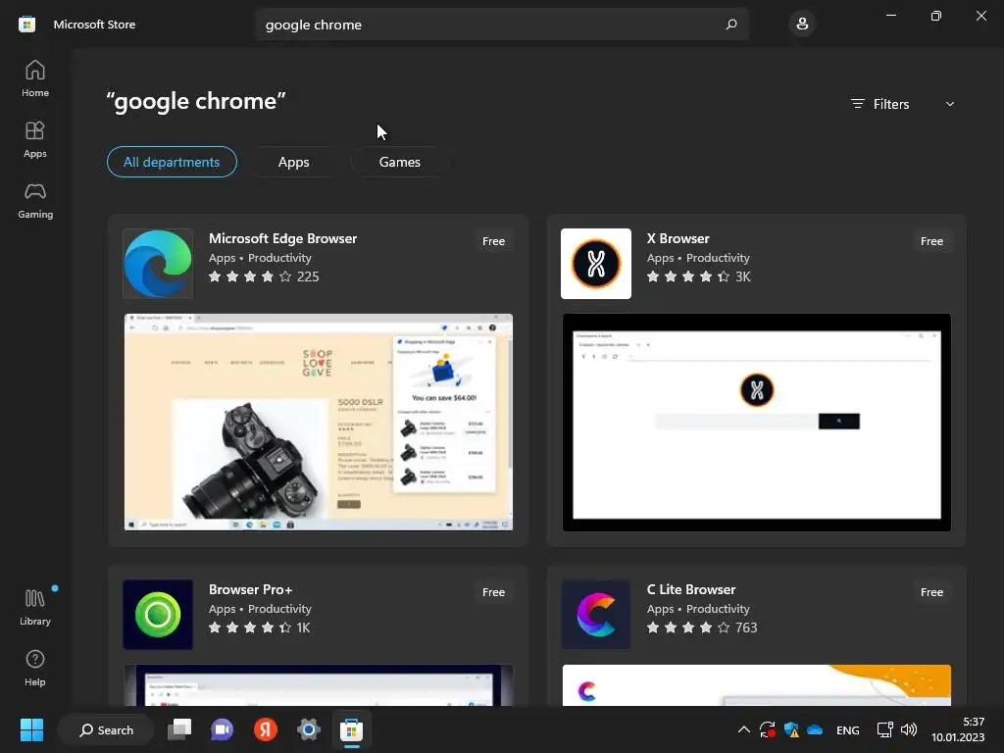The height and width of the screenshot is (753, 1004).
Task: Click the X Browser screenshot preview
Action: 756,422
